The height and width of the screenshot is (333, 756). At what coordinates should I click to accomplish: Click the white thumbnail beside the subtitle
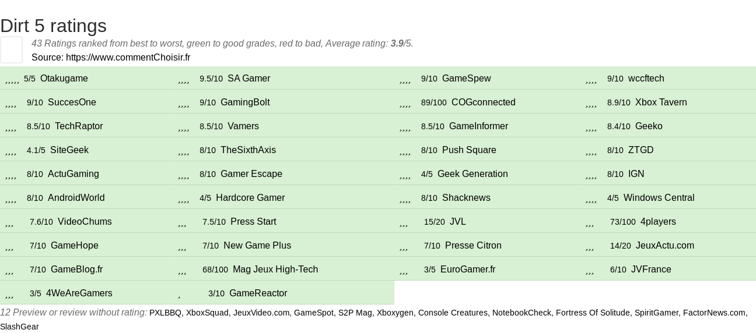[11, 49]
